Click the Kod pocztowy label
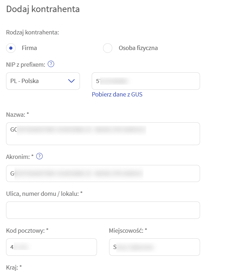This screenshot has height=271, width=237. (x=27, y=231)
